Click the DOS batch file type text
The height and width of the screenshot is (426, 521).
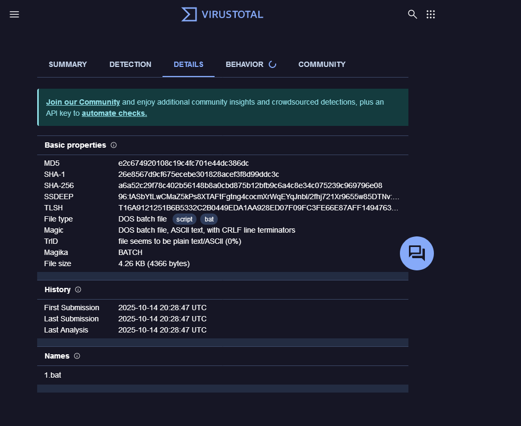[142, 219]
